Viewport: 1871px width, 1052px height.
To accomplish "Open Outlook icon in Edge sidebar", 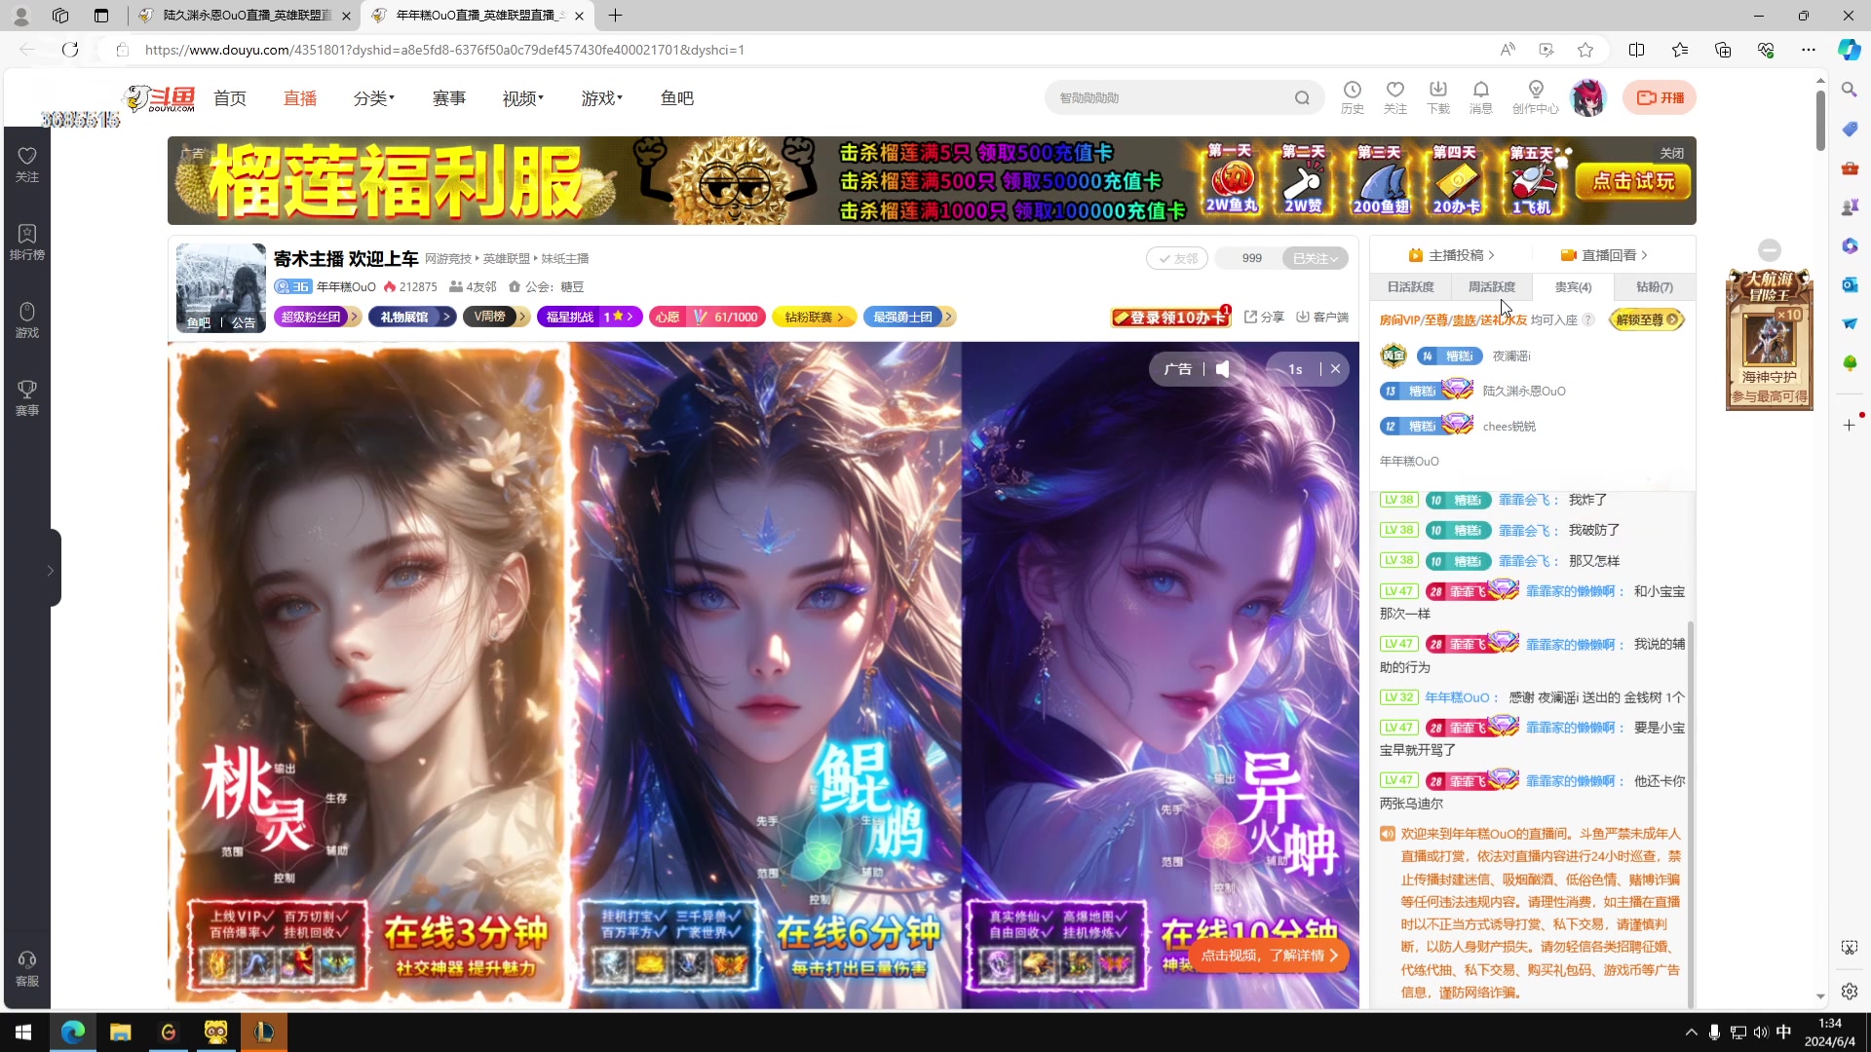I will (x=1849, y=284).
